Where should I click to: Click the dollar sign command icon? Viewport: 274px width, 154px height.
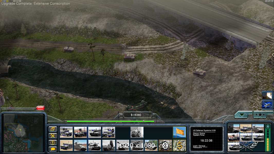click(179, 145)
